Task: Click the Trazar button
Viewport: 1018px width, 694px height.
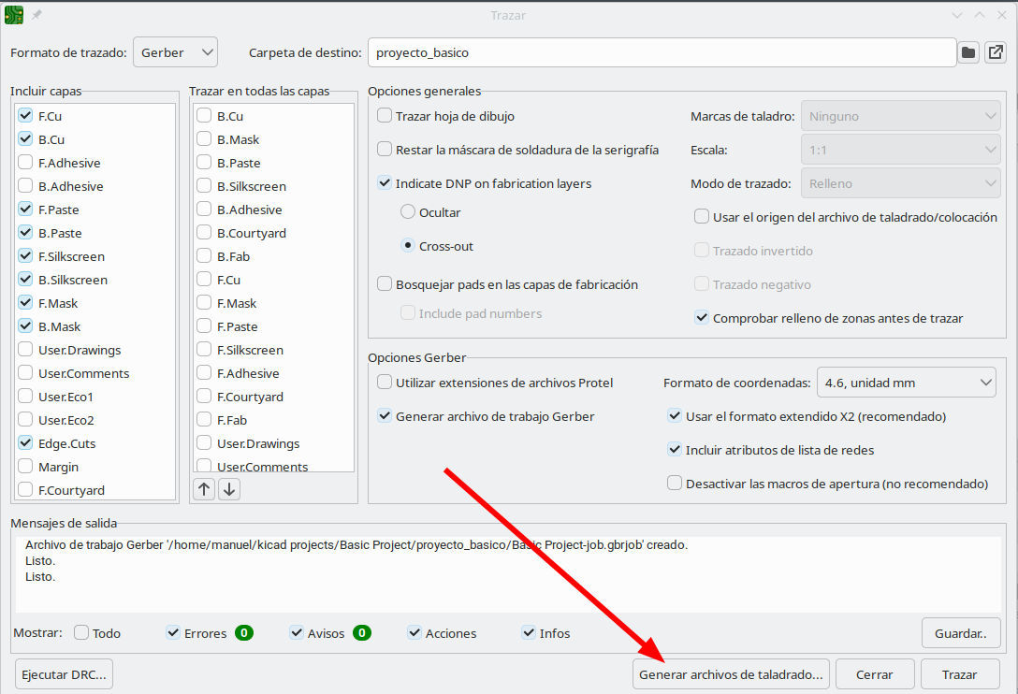Action: point(959,673)
